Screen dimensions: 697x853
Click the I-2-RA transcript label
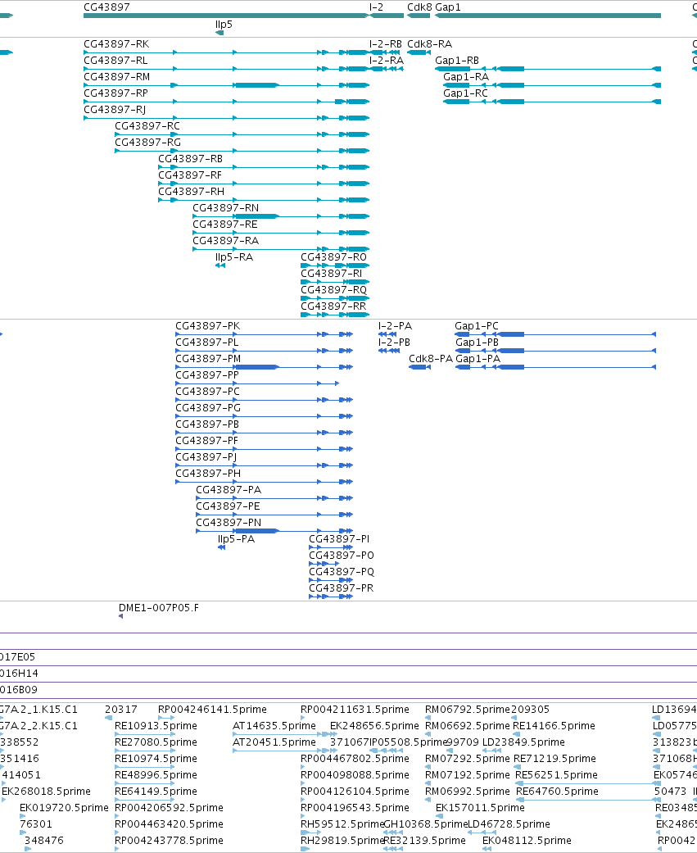(387, 61)
